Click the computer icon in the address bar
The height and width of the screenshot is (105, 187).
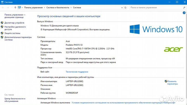coord(19,8)
